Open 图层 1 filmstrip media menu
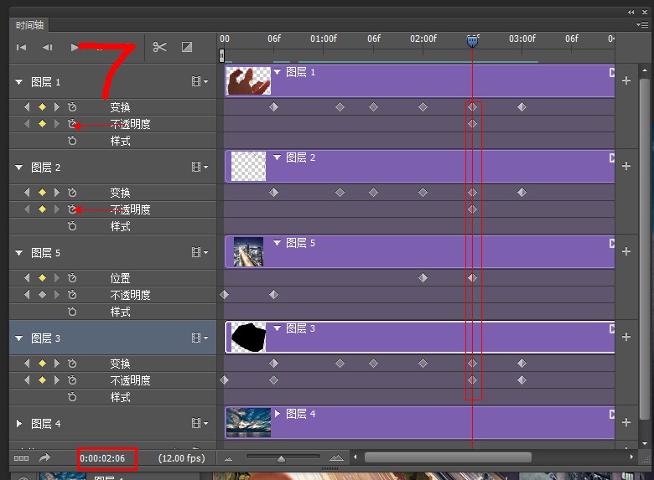Viewport: 654px width, 480px height. [x=200, y=81]
